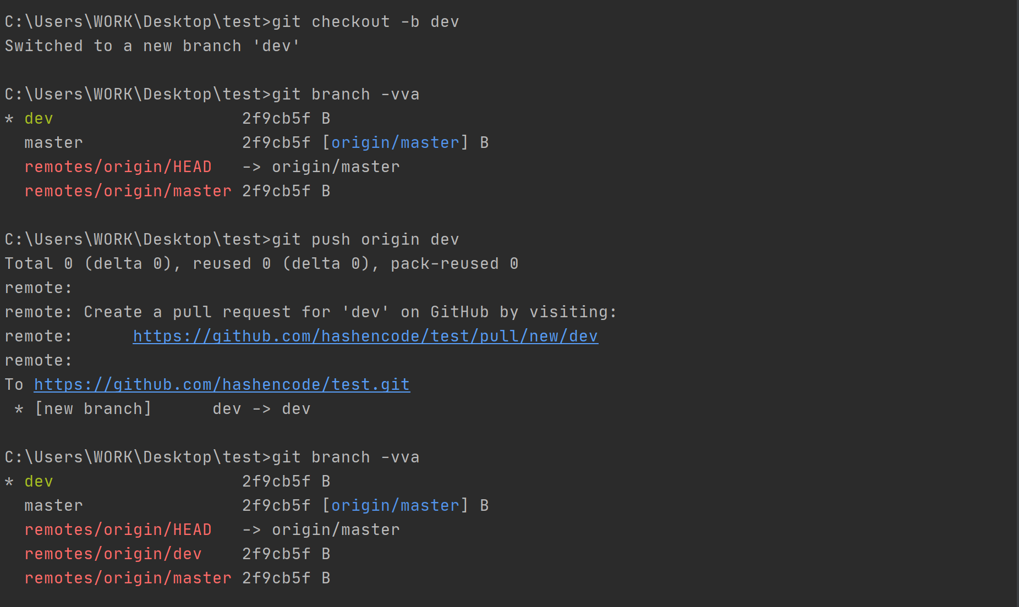
Task: Click the 2f9cb5f hash beside remotes/origin/dev
Action: [x=276, y=554]
